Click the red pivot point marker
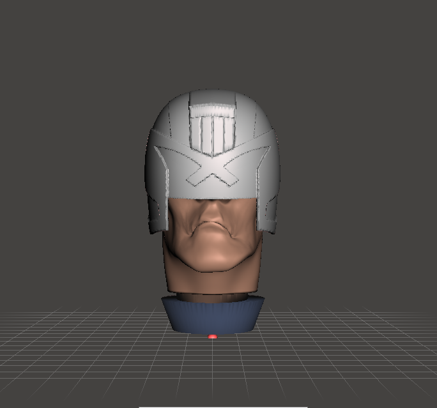 pyautogui.click(x=212, y=336)
